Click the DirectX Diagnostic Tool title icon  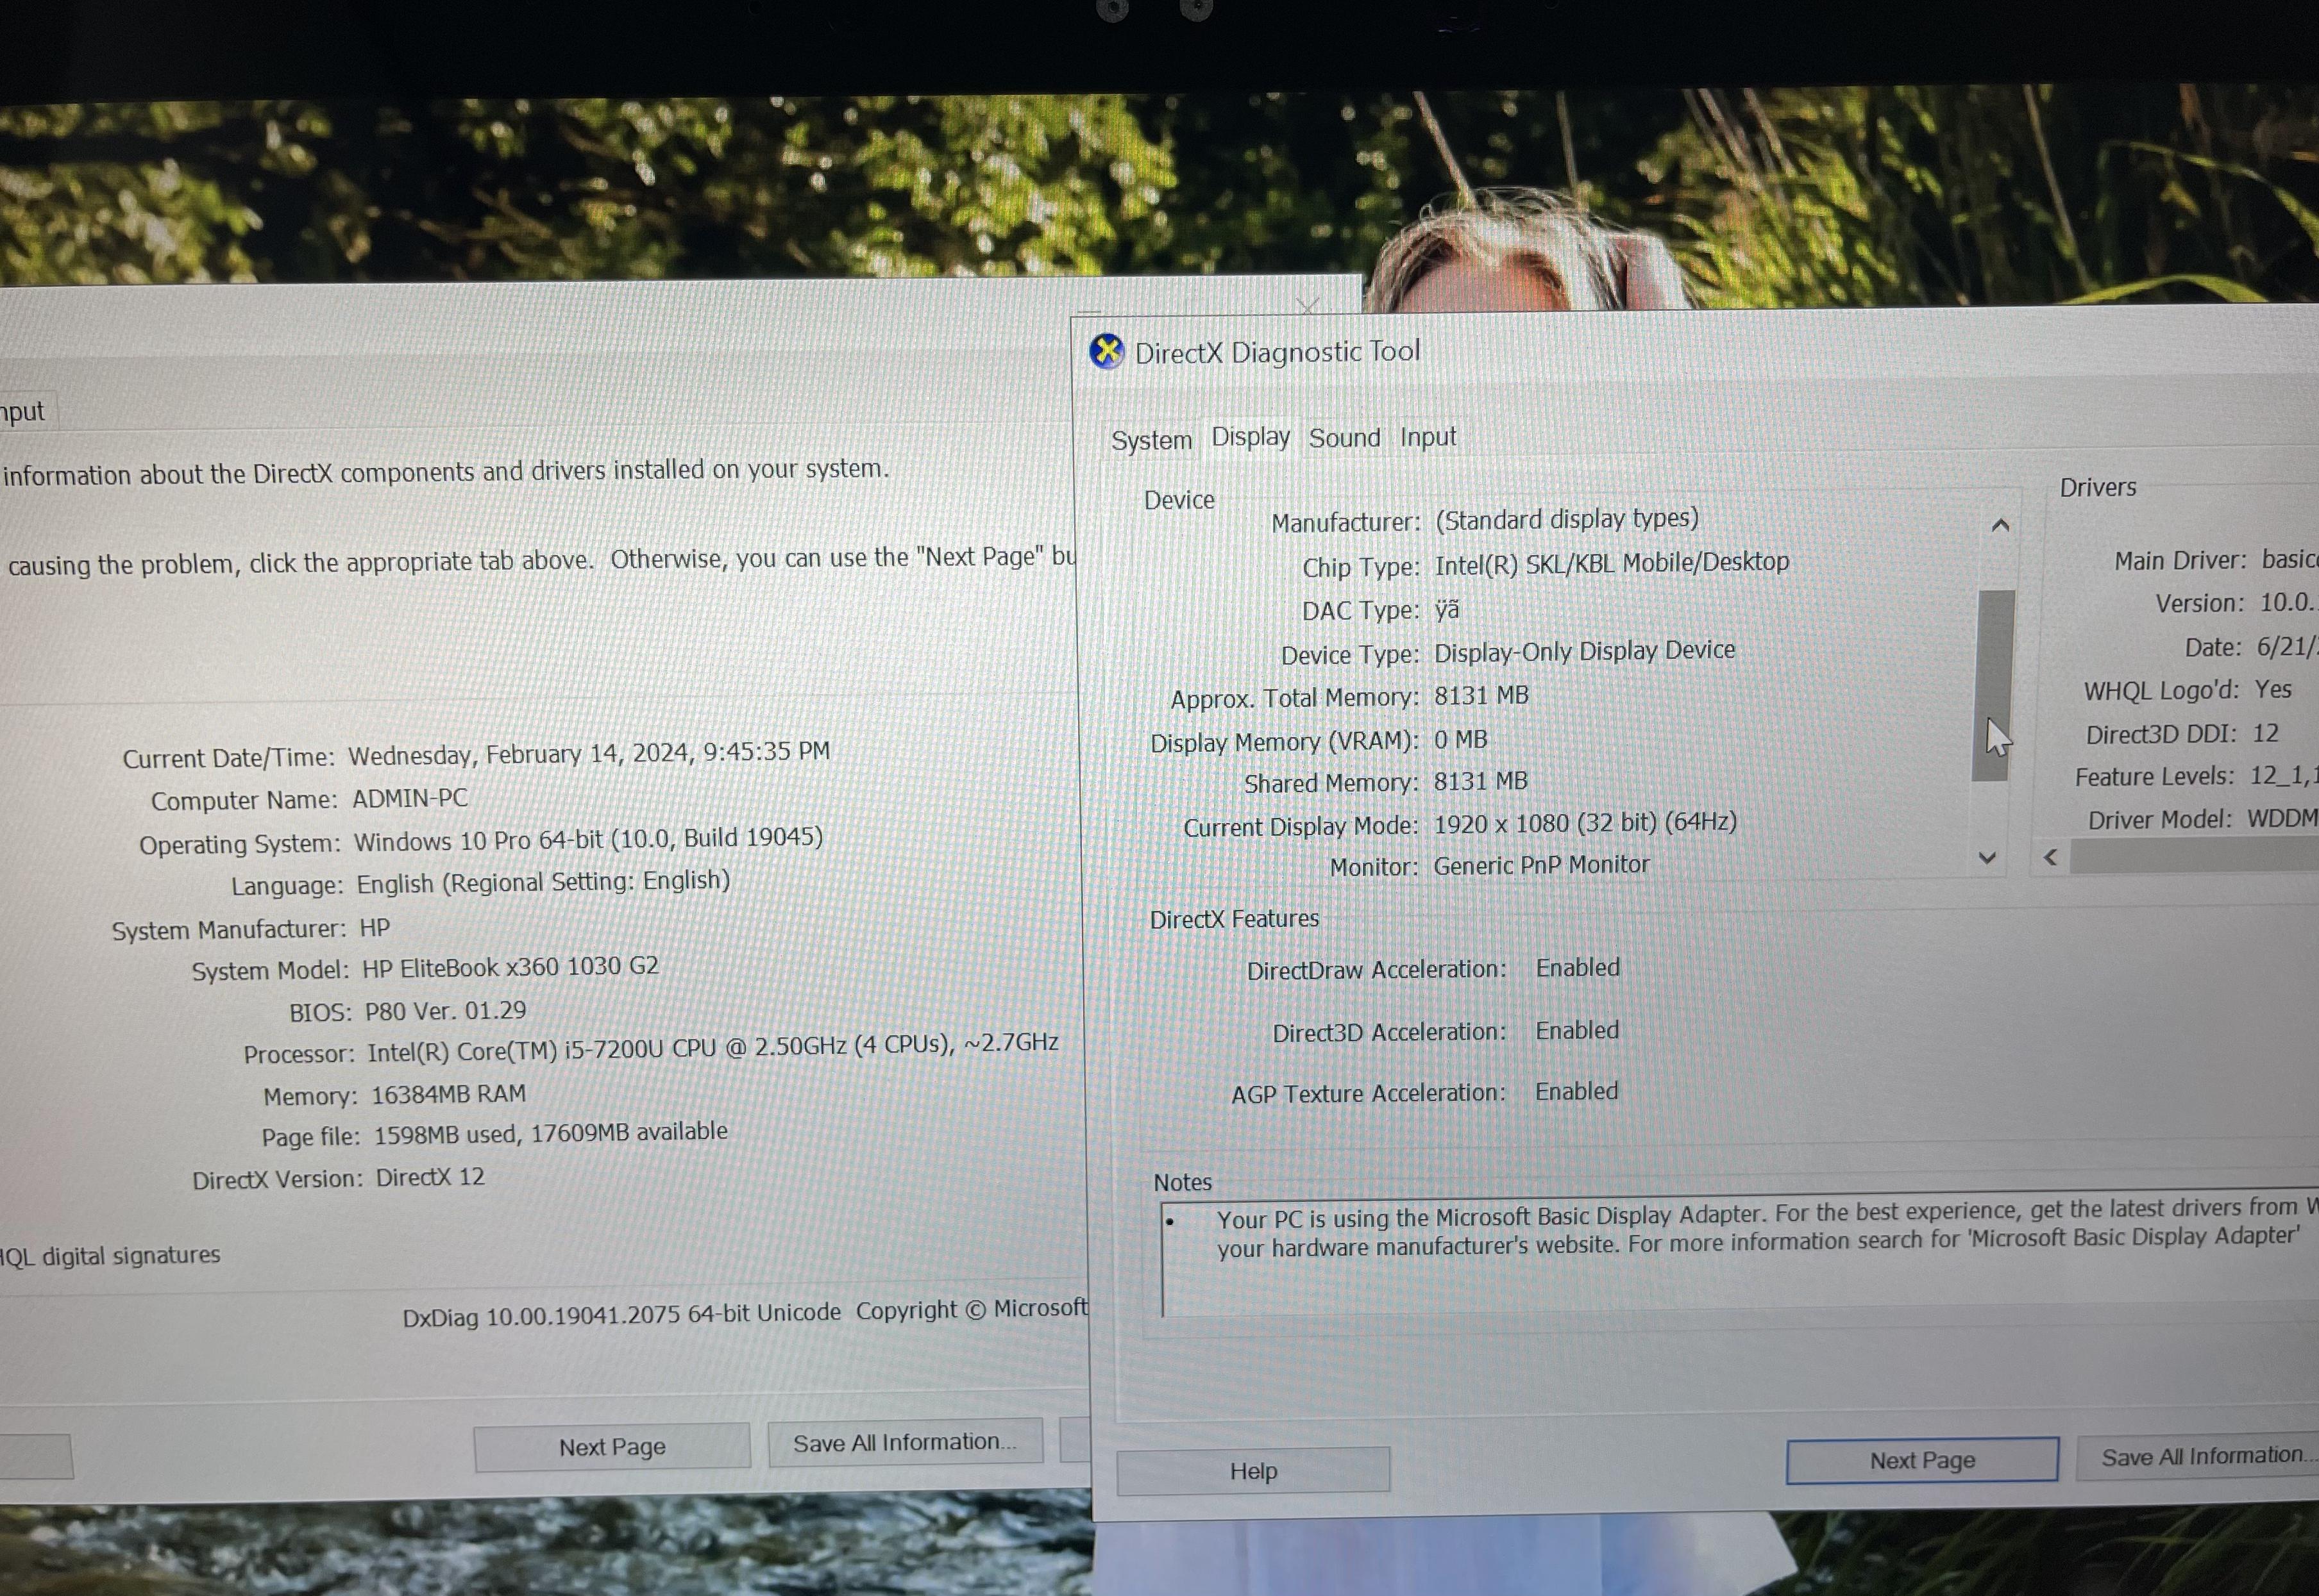[x=1106, y=352]
